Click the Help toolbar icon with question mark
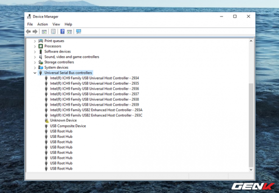The image size is (279, 193). (x=63, y=31)
